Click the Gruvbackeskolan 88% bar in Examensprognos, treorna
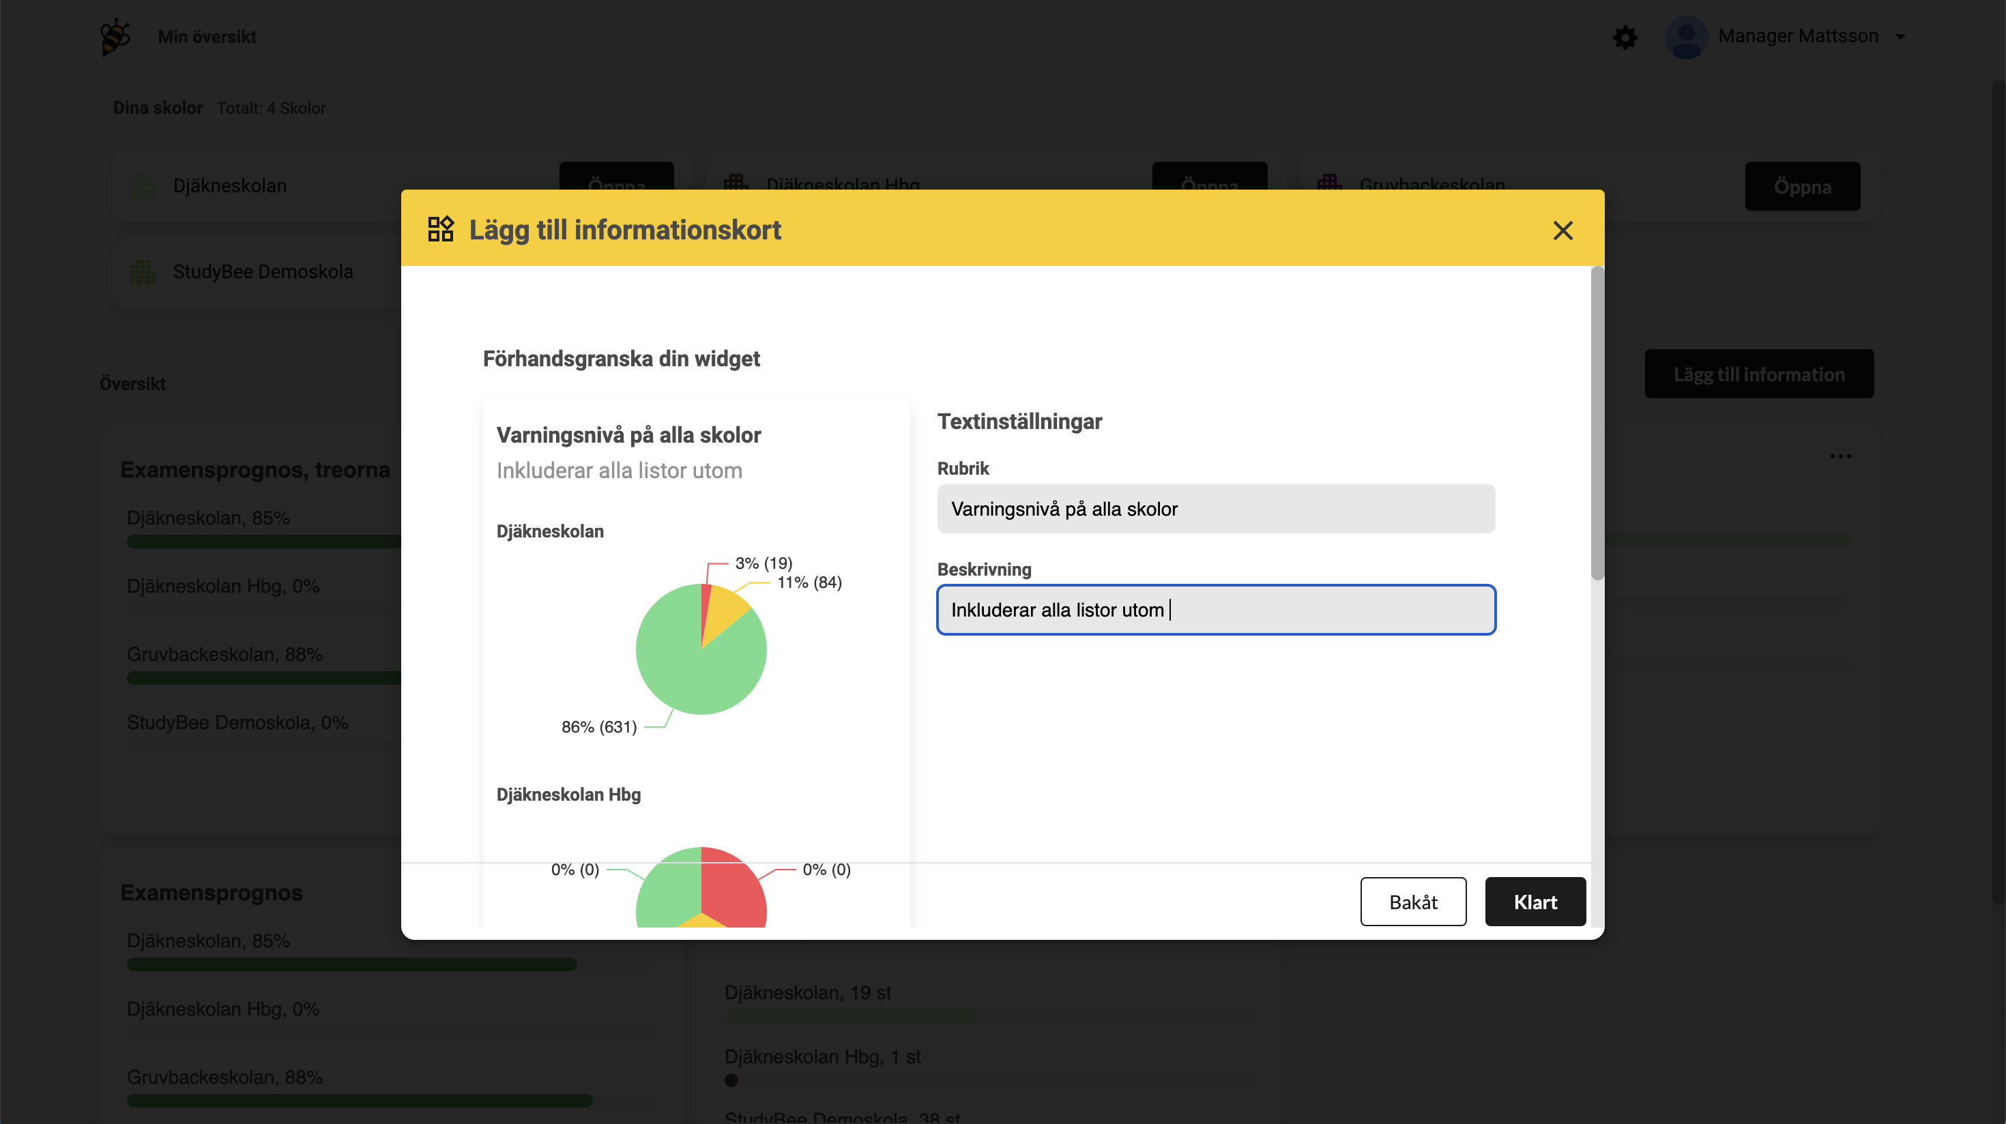This screenshot has height=1124, width=2006. pyautogui.click(x=265, y=678)
